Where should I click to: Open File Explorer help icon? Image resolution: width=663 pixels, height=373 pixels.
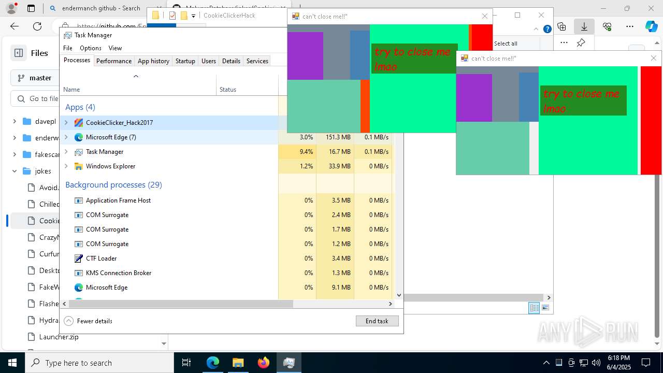[547, 29]
